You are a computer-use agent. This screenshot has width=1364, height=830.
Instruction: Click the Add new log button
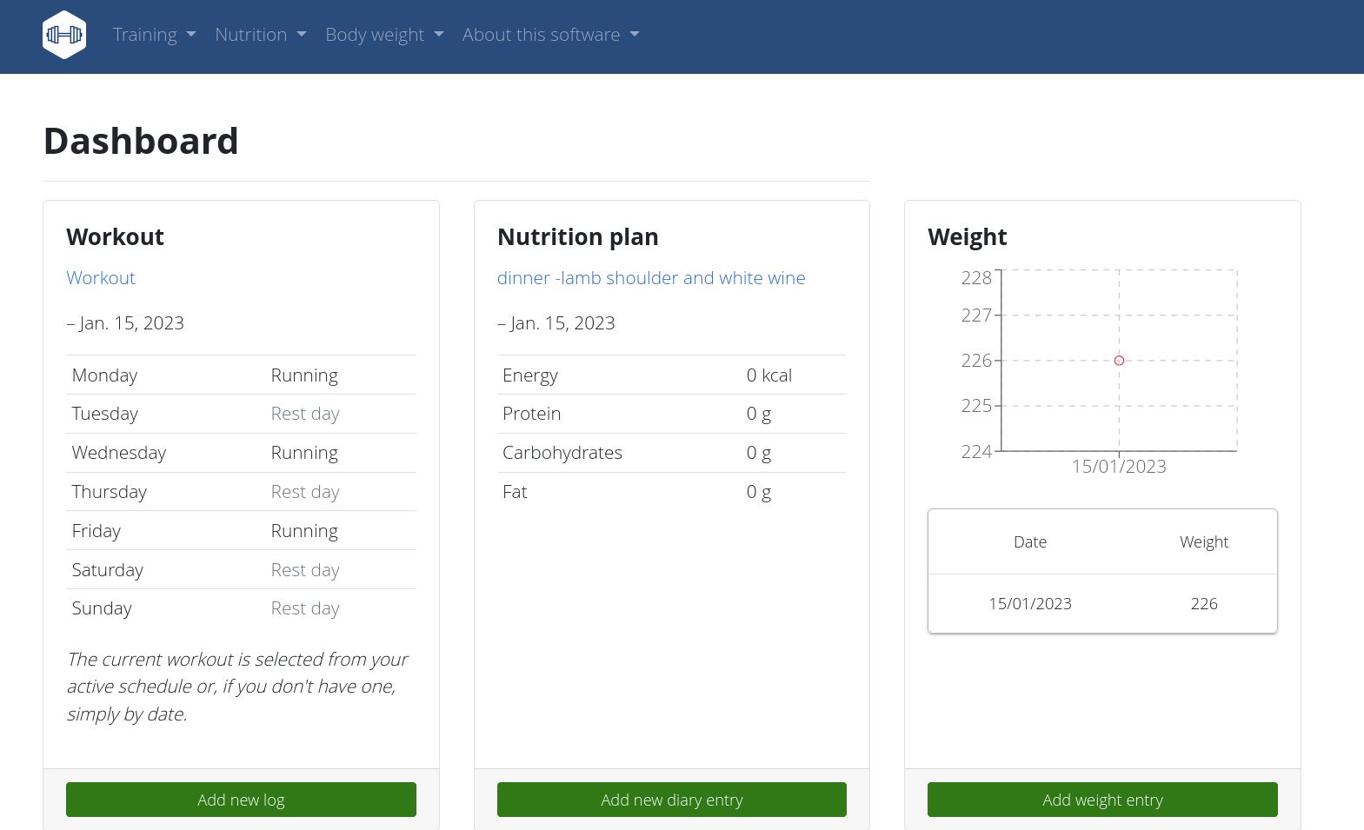pos(241,800)
